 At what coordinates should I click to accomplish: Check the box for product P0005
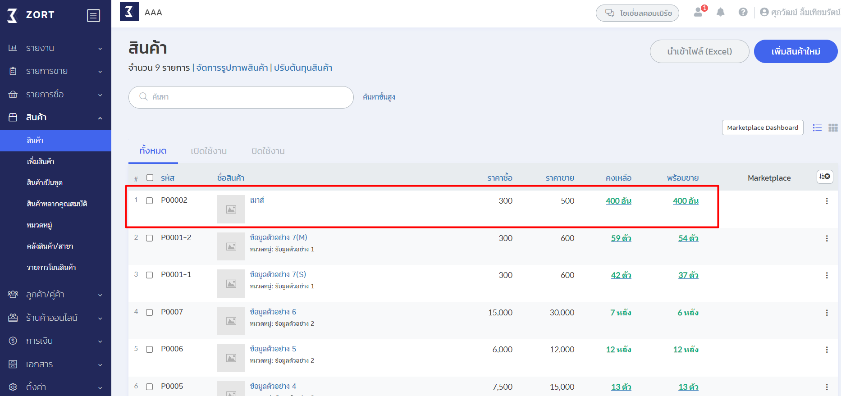click(x=150, y=387)
